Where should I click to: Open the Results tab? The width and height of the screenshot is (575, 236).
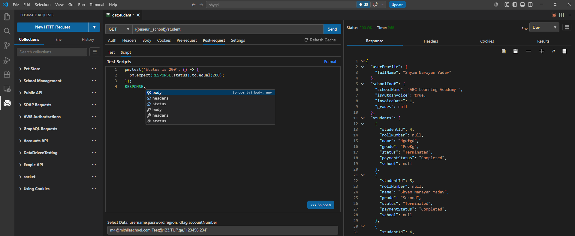click(543, 41)
